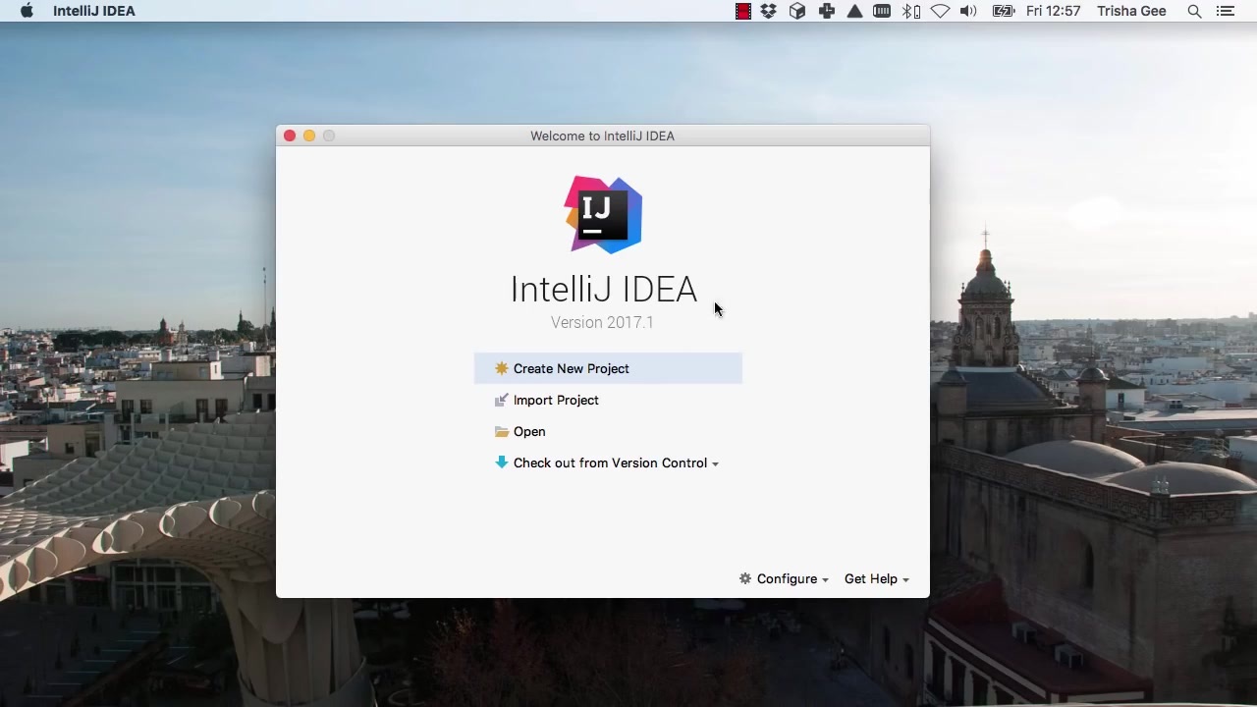Open the Bluetooth status menu
Viewport: 1257px width, 707px height.
[911, 11]
